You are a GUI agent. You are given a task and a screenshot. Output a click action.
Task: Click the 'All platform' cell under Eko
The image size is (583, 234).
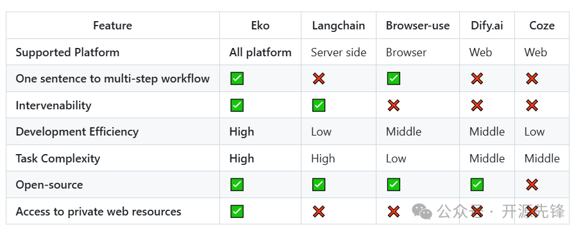click(260, 52)
